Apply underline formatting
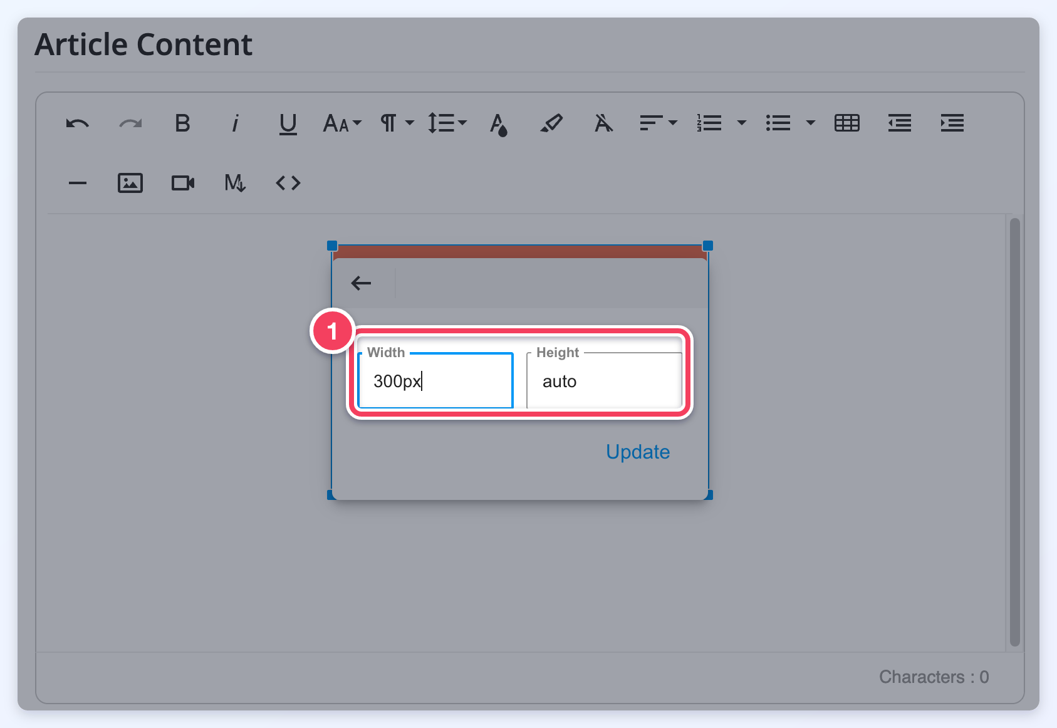This screenshot has height=728, width=1057. coord(288,124)
